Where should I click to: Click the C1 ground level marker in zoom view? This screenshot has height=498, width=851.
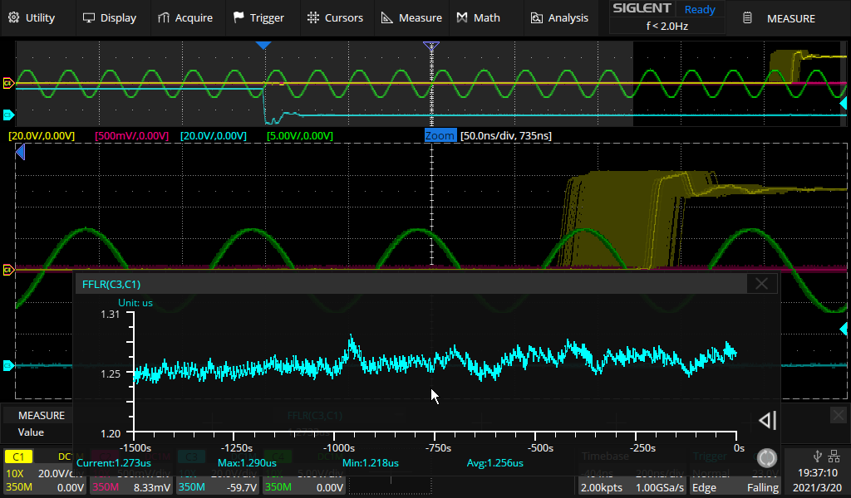8,269
